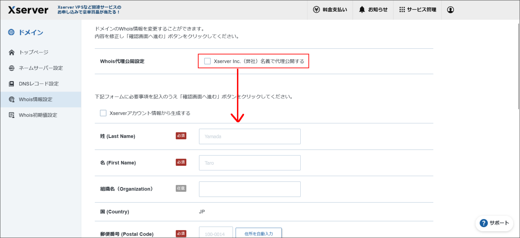Image resolution: width=520 pixels, height=238 pixels.
Task: Check Xserverアカウント情報から生成する
Action: (x=103, y=113)
